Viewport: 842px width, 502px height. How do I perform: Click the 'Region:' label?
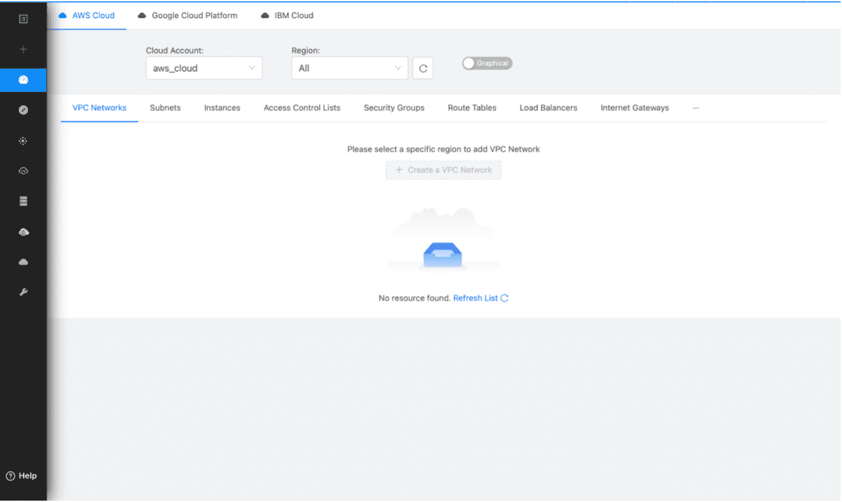[306, 50]
